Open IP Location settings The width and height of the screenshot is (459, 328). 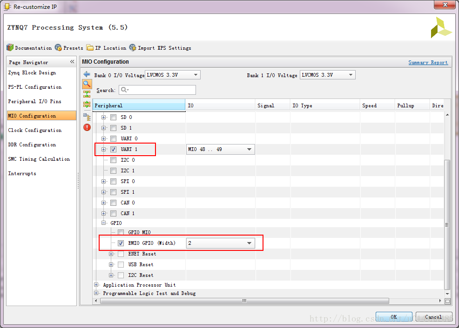pos(106,48)
